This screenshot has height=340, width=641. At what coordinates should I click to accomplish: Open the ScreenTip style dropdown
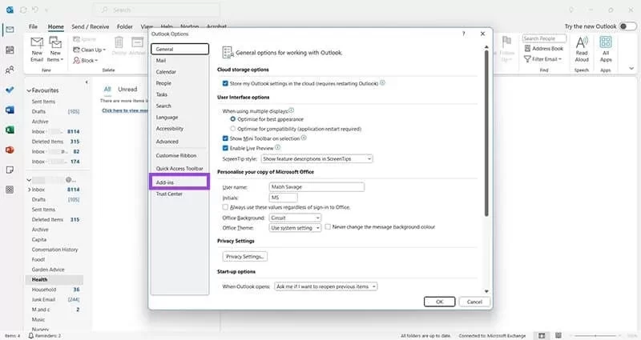[x=316, y=158]
